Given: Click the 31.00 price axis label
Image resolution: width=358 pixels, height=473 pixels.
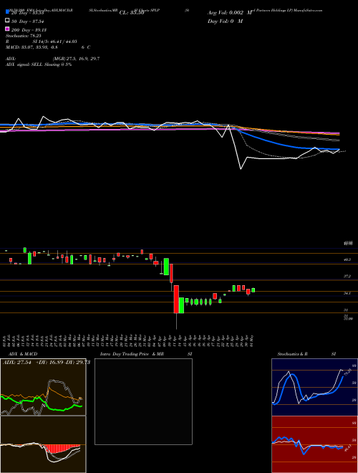Looking at the screenshot, I should point(348,318).
